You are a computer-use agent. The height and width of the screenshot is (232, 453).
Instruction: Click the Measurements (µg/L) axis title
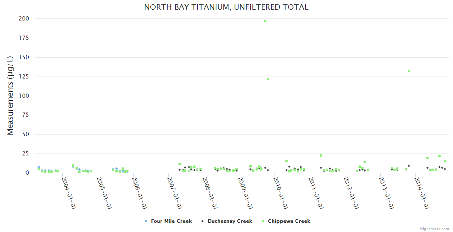tap(10, 96)
